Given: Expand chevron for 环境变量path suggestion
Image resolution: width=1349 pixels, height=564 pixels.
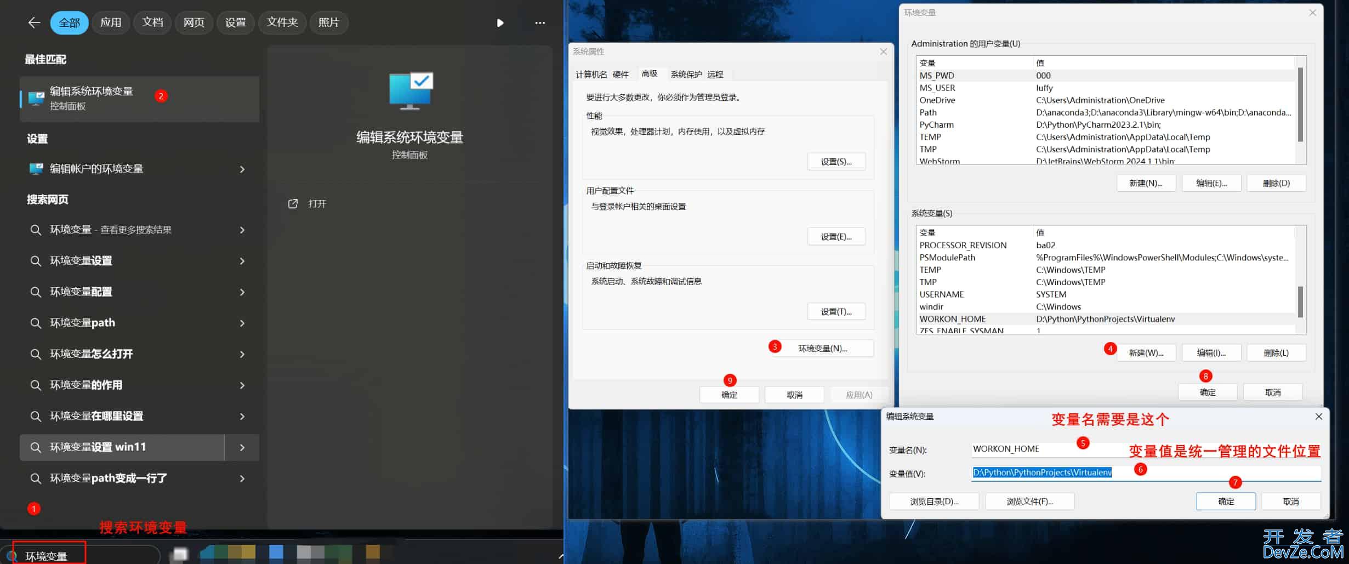Looking at the screenshot, I should 242,323.
